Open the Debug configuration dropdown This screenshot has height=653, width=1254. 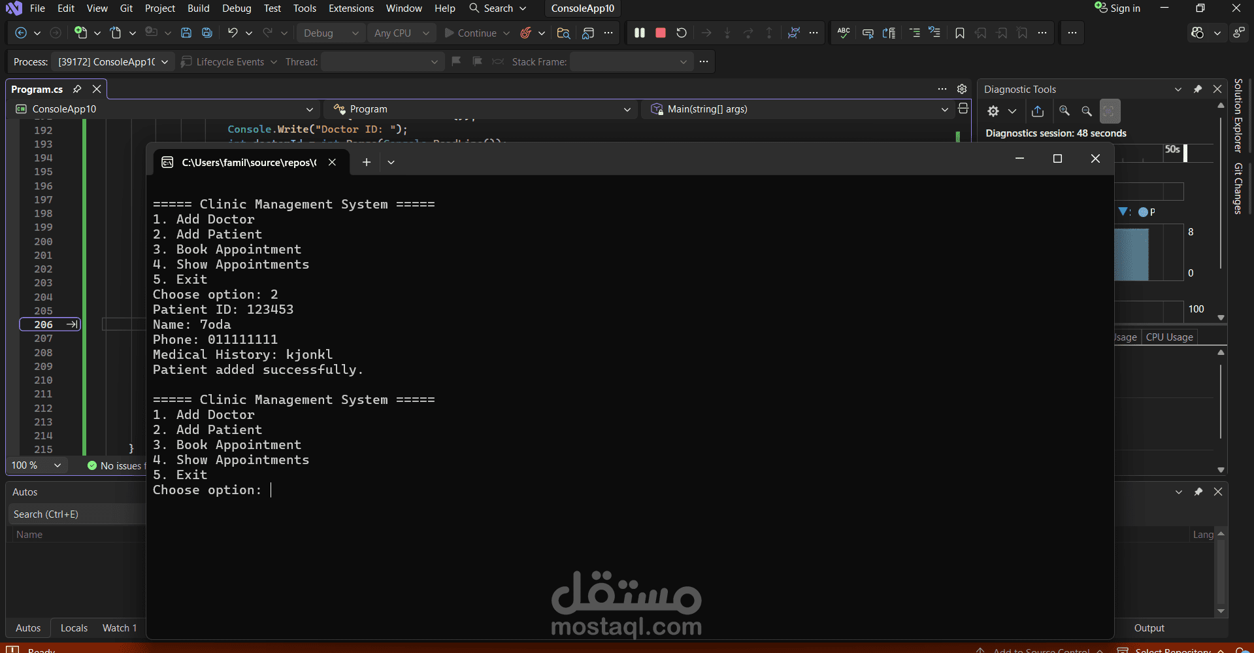(330, 33)
